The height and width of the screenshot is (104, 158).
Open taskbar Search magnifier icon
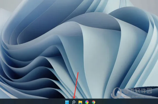(x=74, y=102)
